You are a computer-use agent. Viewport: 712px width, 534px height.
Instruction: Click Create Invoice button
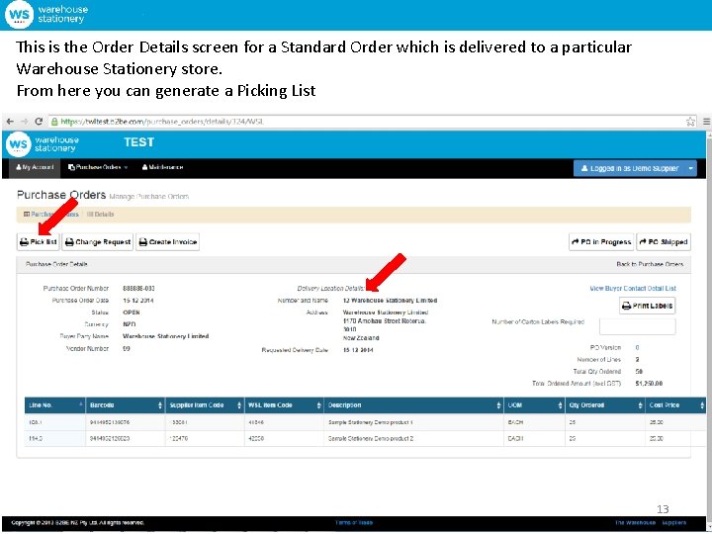[167, 242]
